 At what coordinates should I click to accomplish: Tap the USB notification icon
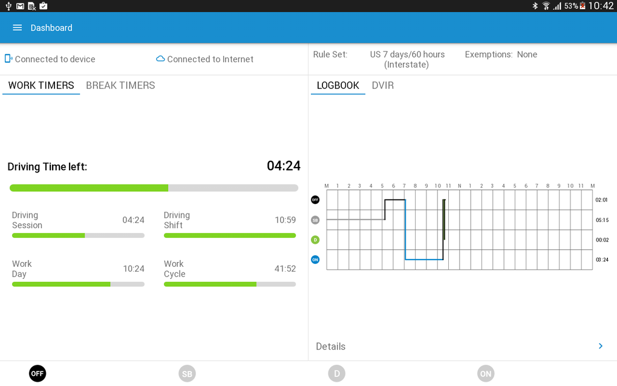[8, 6]
